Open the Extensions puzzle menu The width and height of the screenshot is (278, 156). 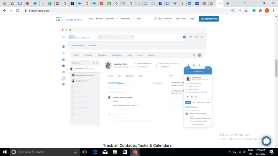tap(260, 11)
